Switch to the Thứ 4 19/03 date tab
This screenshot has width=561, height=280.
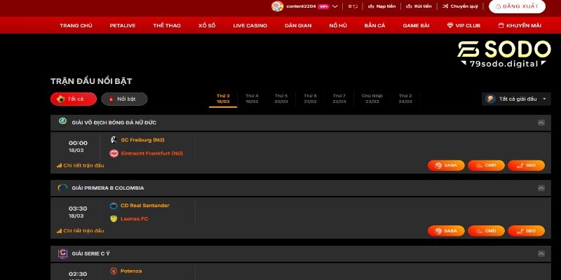pos(252,98)
